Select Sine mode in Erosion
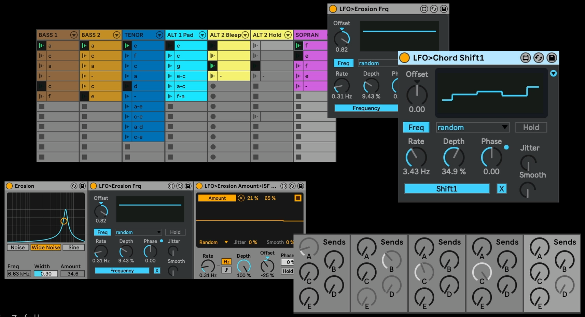This screenshot has height=317, width=585. pos(73,247)
